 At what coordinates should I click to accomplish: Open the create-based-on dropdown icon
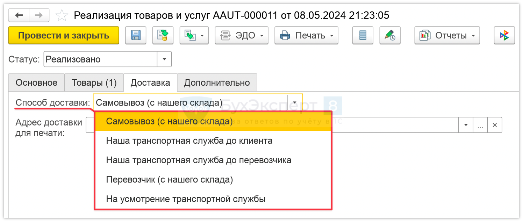pos(194,35)
